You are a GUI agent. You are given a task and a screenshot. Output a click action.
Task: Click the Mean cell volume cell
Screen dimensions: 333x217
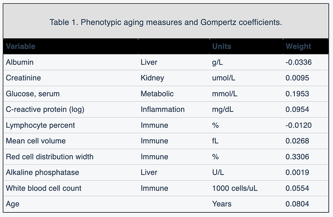point(36,141)
